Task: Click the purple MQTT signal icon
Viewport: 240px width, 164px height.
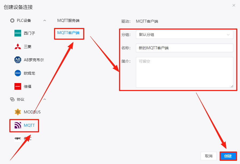Action: pyautogui.click(x=18, y=125)
